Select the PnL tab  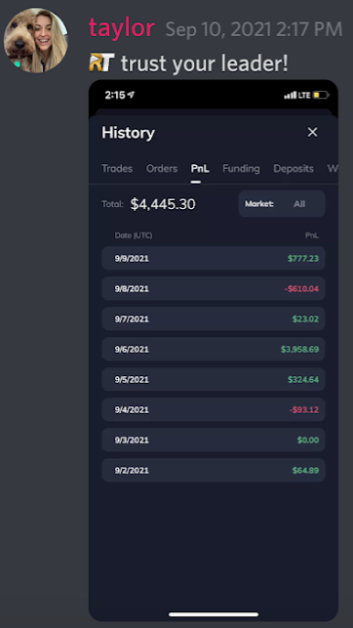pyautogui.click(x=200, y=169)
